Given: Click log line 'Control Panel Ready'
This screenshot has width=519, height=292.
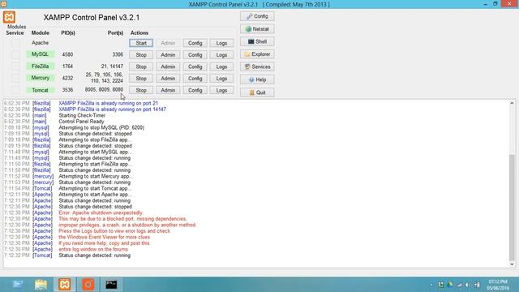Looking at the screenshot, I should pyautogui.click(x=81, y=122).
